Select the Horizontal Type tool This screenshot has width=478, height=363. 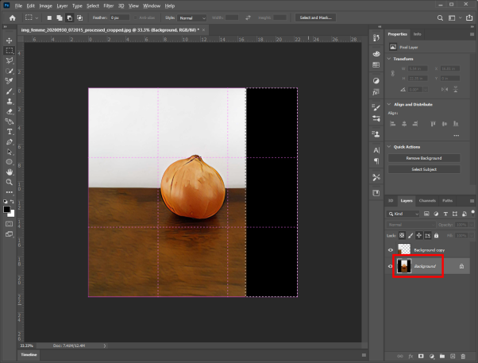pos(10,132)
